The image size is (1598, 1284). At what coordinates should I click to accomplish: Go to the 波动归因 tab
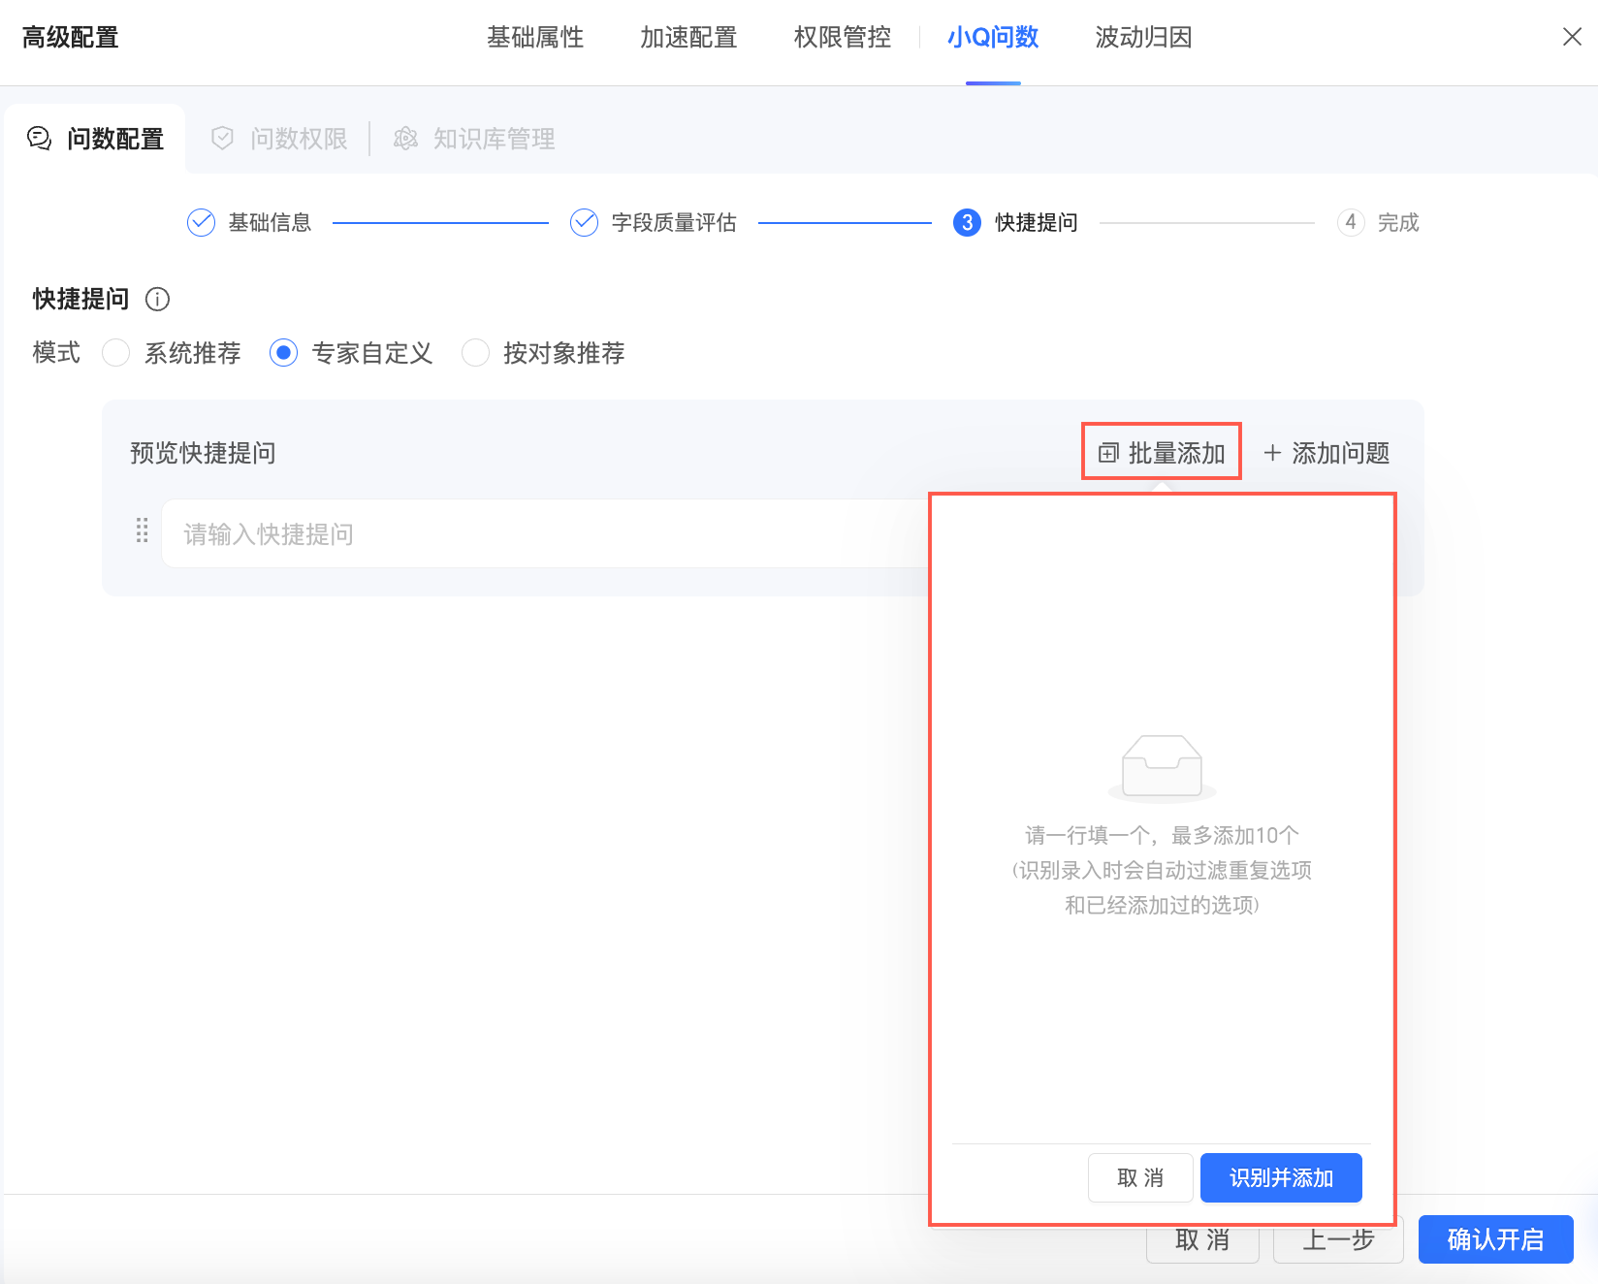coord(1143,38)
